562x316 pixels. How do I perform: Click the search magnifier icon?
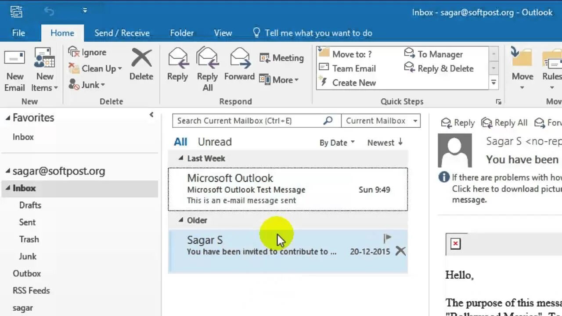pyautogui.click(x=328, y=120)
